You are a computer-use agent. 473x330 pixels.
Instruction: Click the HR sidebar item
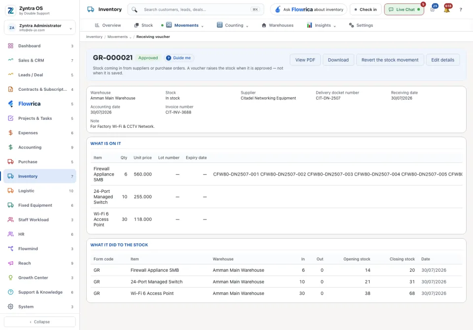click(x=40, y=234)
